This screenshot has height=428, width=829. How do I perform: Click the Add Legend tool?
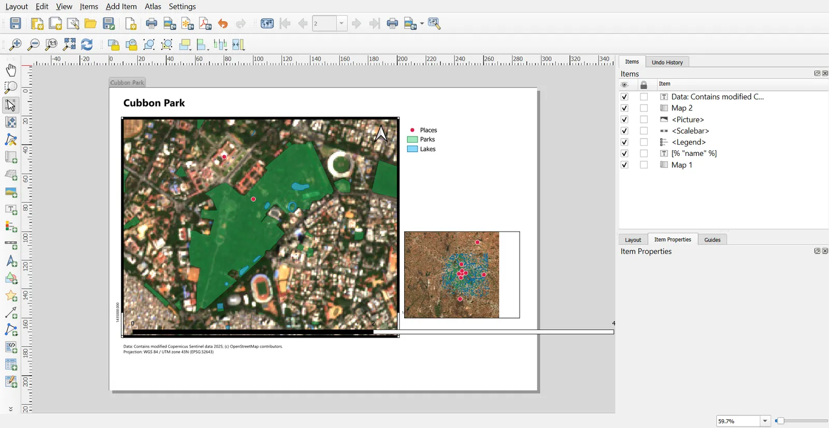tap(11, 226)
